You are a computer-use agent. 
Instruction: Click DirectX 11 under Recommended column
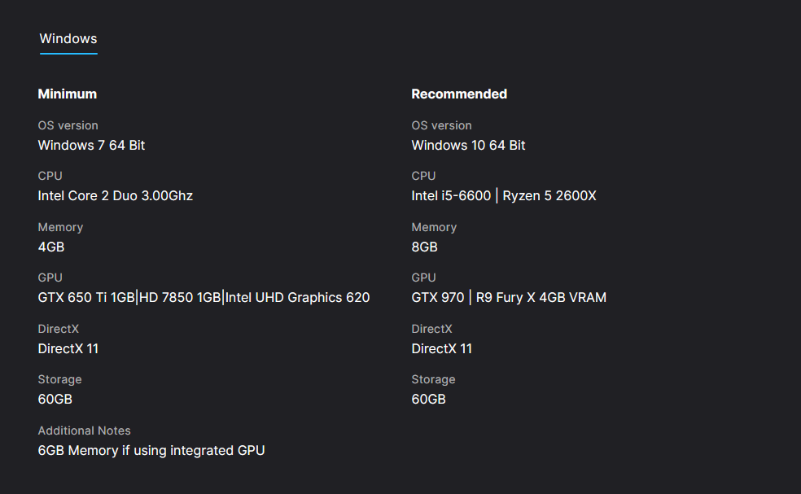click(442, 349)
